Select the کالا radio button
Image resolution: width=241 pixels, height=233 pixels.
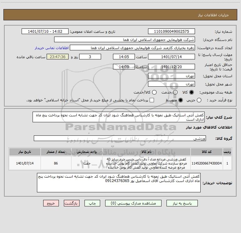pos(192,92)
